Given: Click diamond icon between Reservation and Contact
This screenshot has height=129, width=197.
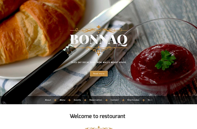Looking at the screenshot, I should pyautogui.click(x=107, y=100).
